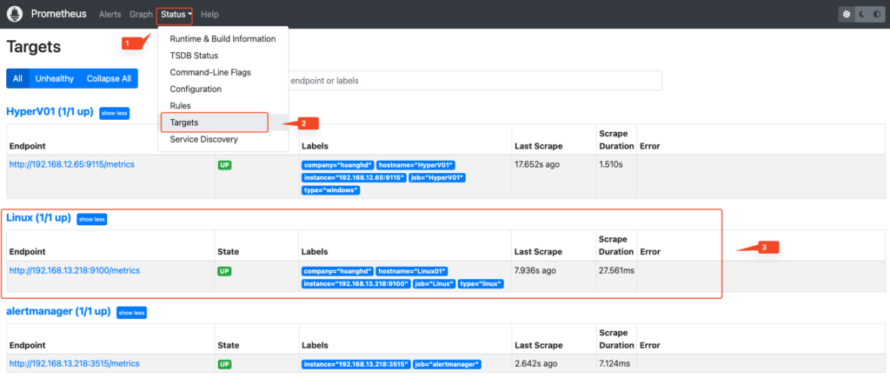Click the instance="192.168.13.218:9100" label badge

[x=355, y=284]
